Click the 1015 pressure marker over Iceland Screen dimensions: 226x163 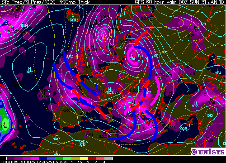point(73,18)
